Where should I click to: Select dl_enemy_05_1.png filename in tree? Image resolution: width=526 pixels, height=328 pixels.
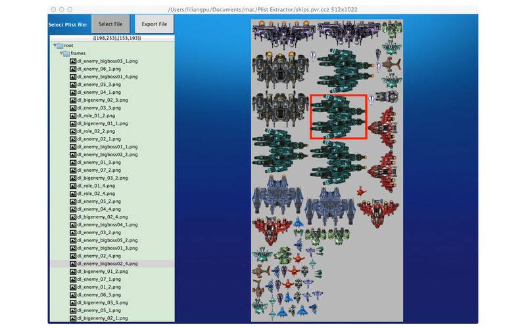tap(99, 310)
